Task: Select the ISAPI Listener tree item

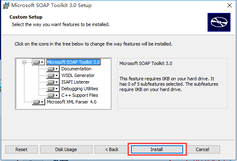Action: [x=75, y=82]
